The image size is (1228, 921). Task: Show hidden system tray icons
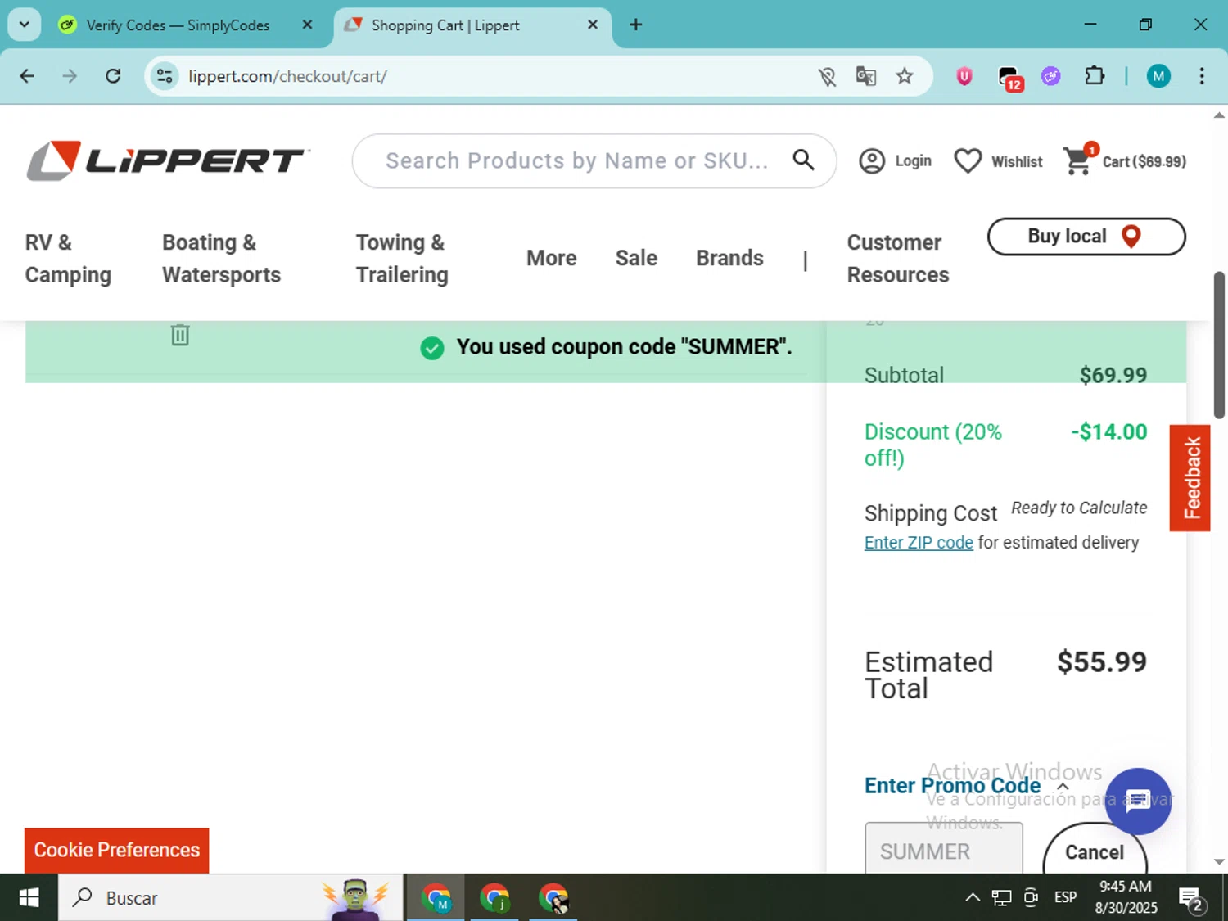972,898
